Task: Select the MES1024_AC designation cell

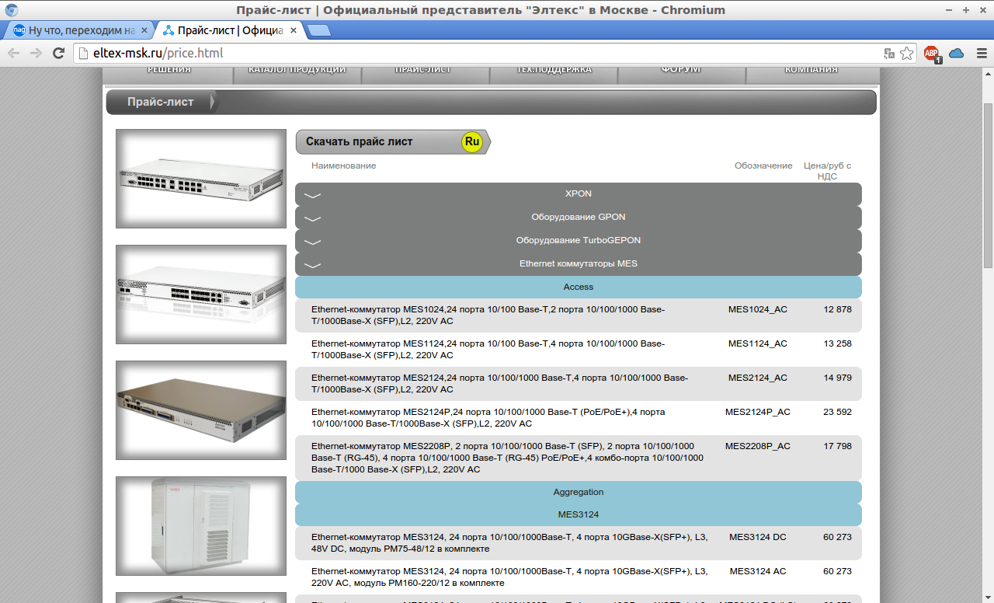Action: coord(758,309)
